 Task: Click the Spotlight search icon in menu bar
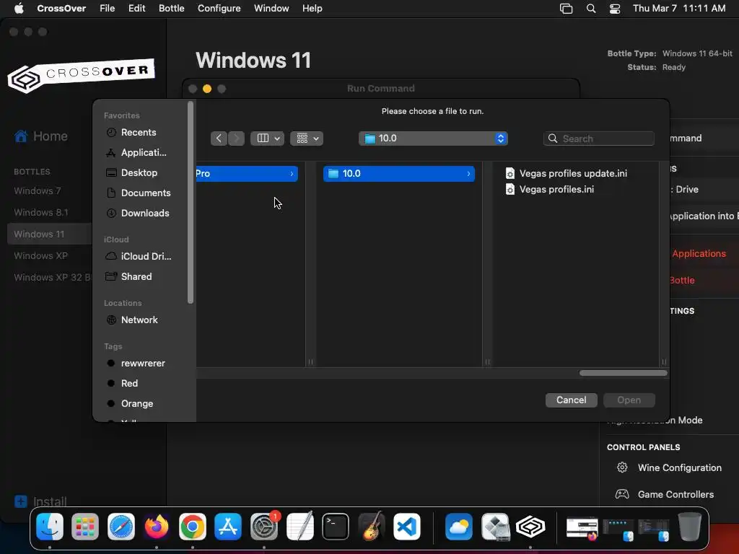tap(591, 9)
